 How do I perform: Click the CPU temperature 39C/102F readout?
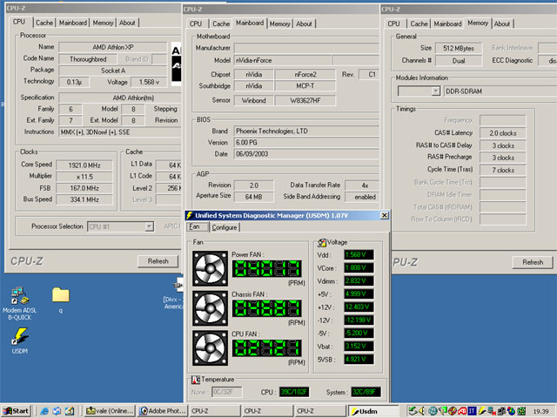294,392
